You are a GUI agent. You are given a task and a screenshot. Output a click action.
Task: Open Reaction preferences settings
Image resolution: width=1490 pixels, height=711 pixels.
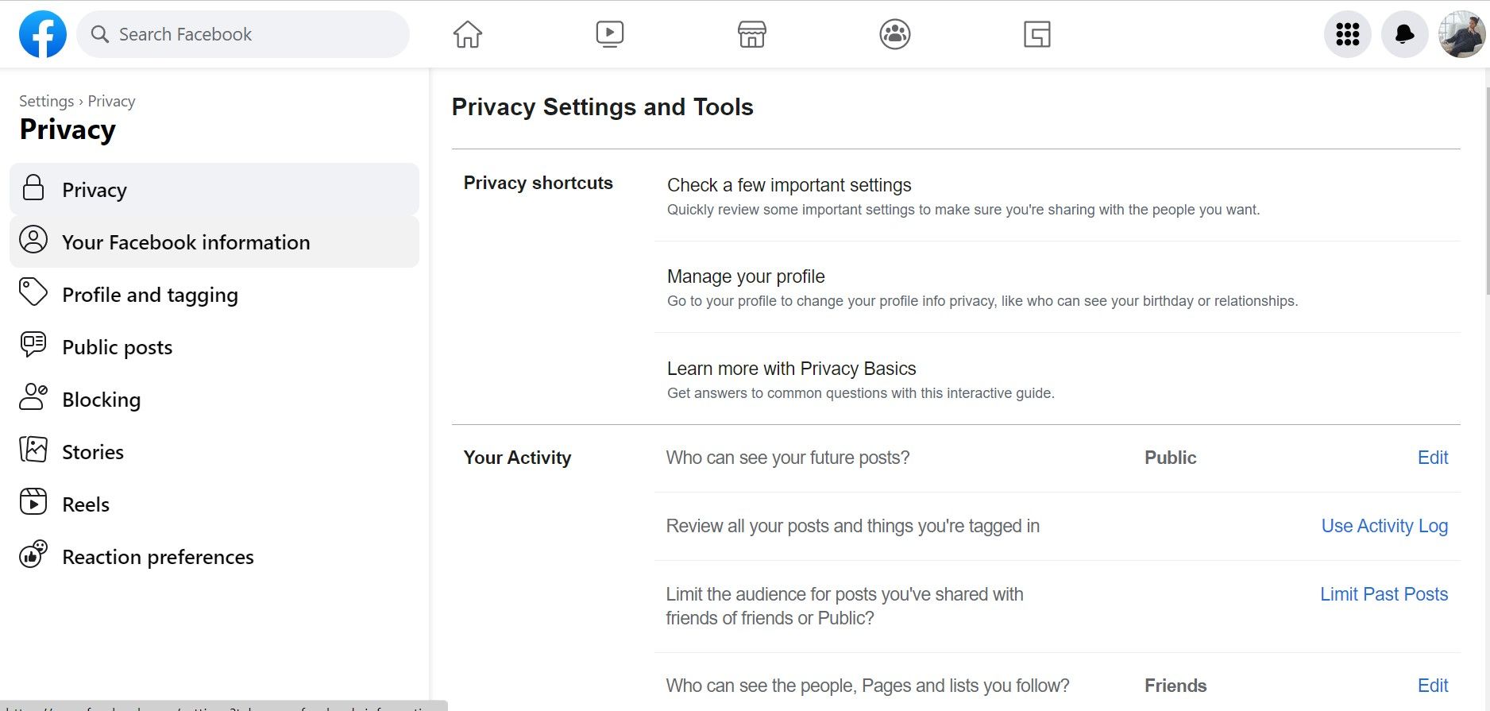157,557
